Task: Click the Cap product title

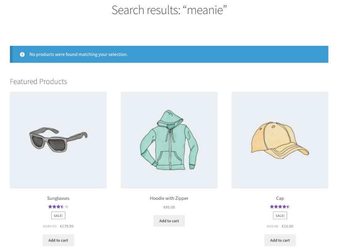Action: click(280, 198)
